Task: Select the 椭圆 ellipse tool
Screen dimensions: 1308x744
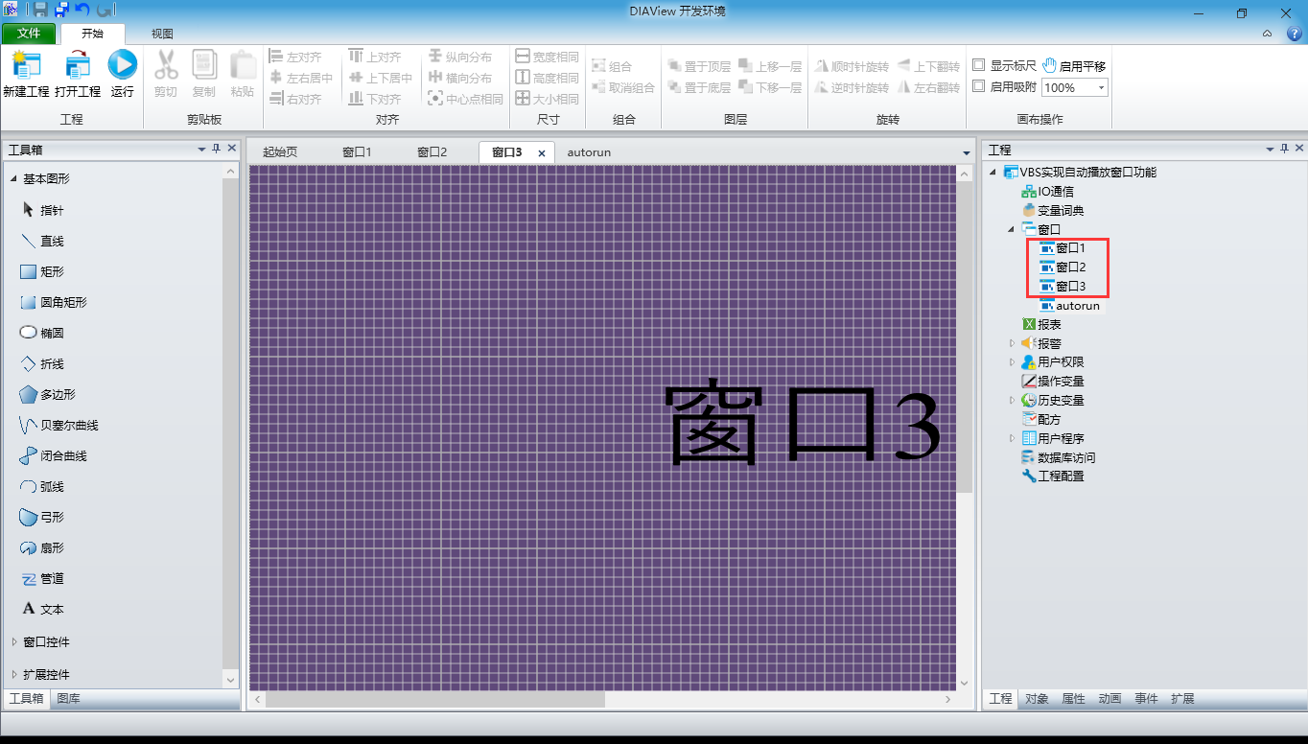Action: click(42, 333)
